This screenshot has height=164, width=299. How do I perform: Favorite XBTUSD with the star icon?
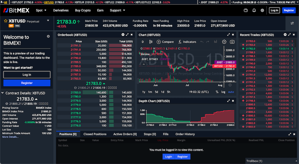click(6, 21)
